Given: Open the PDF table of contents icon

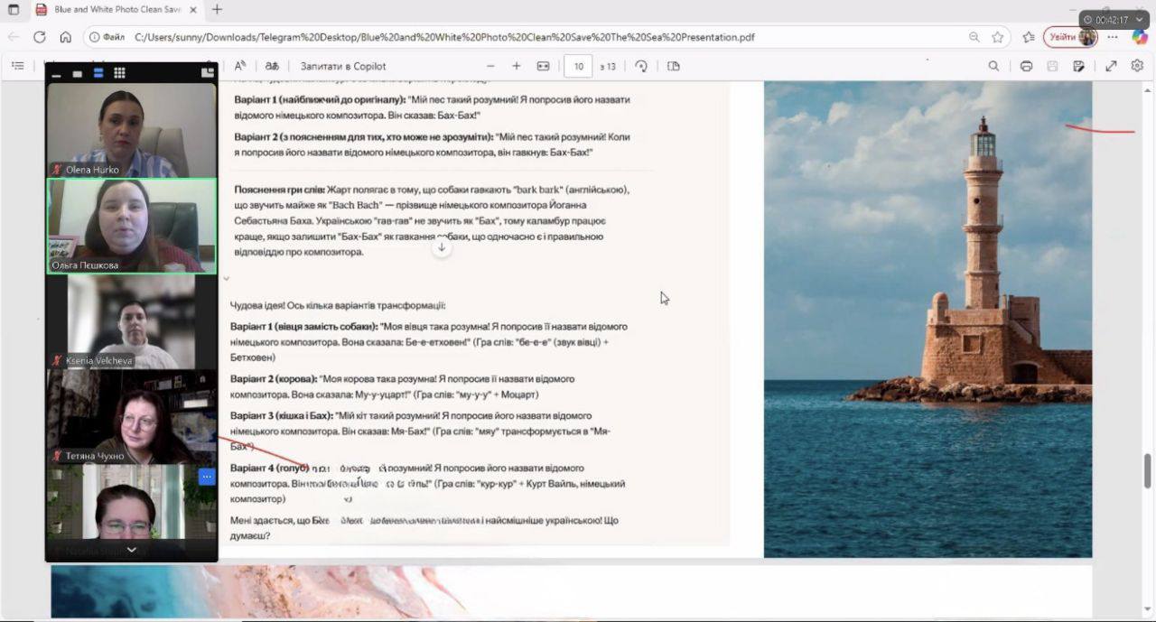Looking at the screenshot, I should pyautogui.click(x=17, y=66).
